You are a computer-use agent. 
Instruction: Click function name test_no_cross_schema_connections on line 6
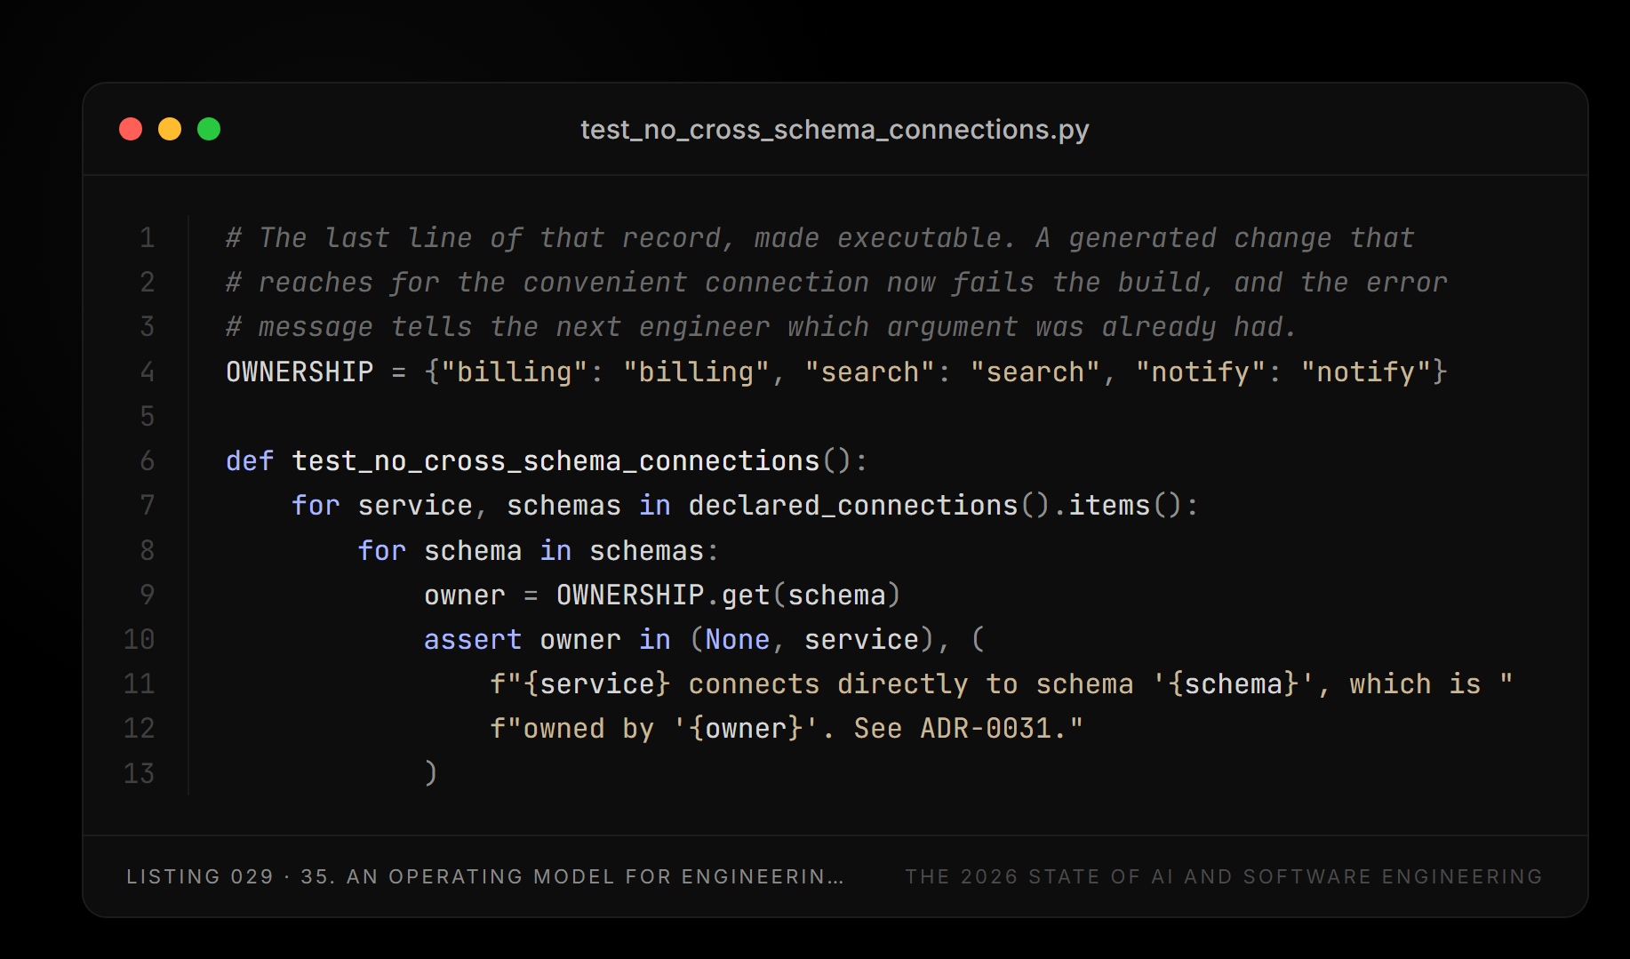tap(555, 460)
